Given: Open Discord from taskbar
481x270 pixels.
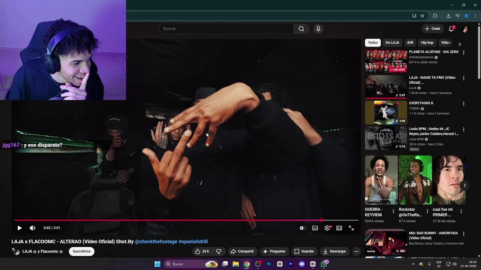Looking at the screenshot, I should coord(302,264).
